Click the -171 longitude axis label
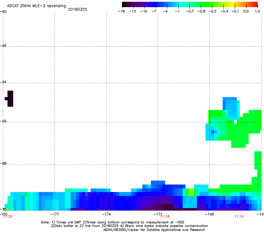Image resolution: width=264 pixels, height=232 pixels. pos(158,214)
